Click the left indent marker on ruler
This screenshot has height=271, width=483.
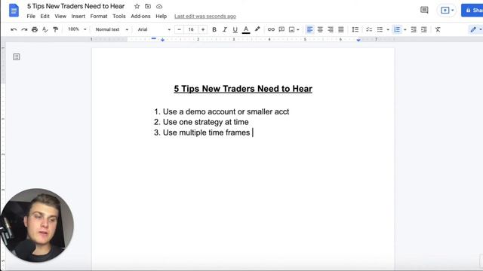pyautogui.click(x=163, y=40)
